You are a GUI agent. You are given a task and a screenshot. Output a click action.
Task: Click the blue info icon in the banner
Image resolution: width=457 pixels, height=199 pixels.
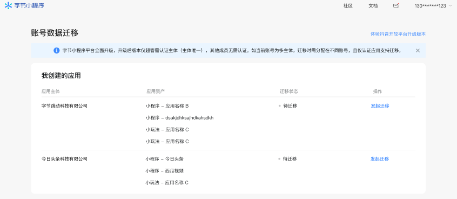pos(57,50)
